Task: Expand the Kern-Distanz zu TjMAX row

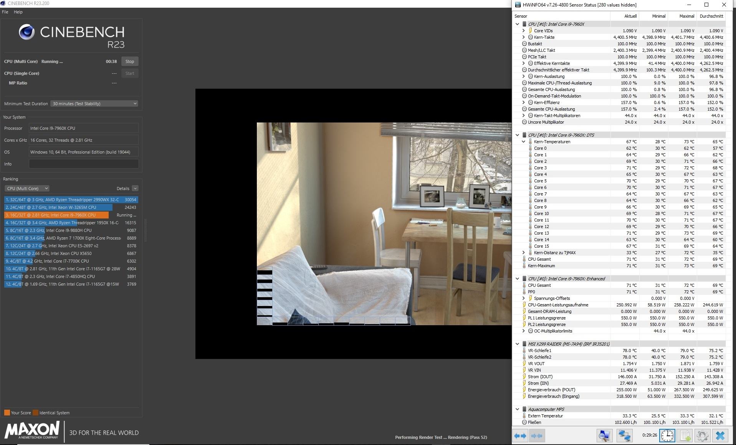Action: pyautogui.click(x=523, y=253)
